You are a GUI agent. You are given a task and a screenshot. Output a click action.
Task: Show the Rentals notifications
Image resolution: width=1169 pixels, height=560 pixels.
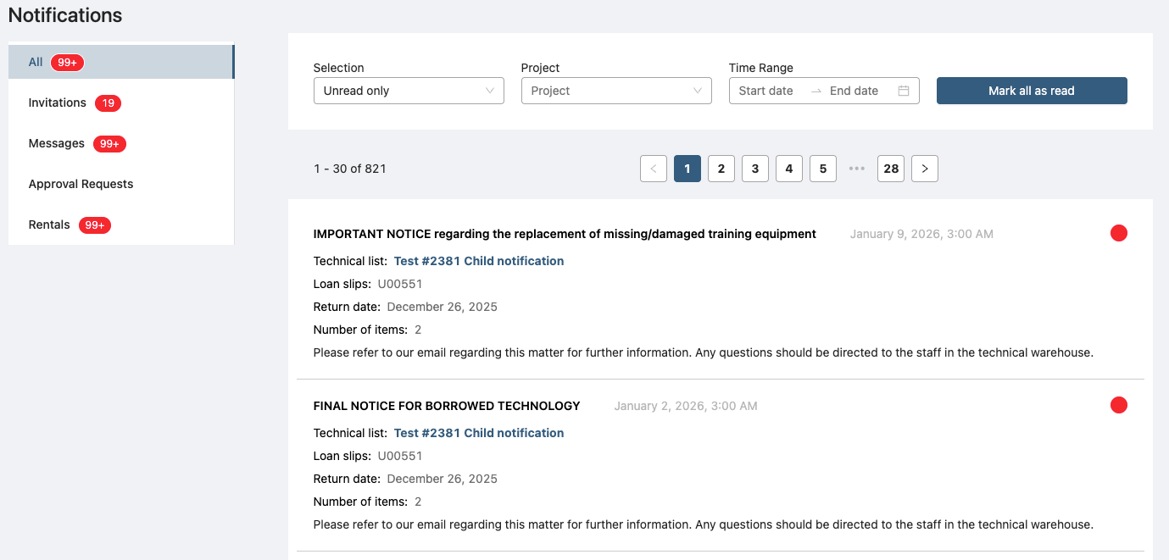tap(49, 225)
